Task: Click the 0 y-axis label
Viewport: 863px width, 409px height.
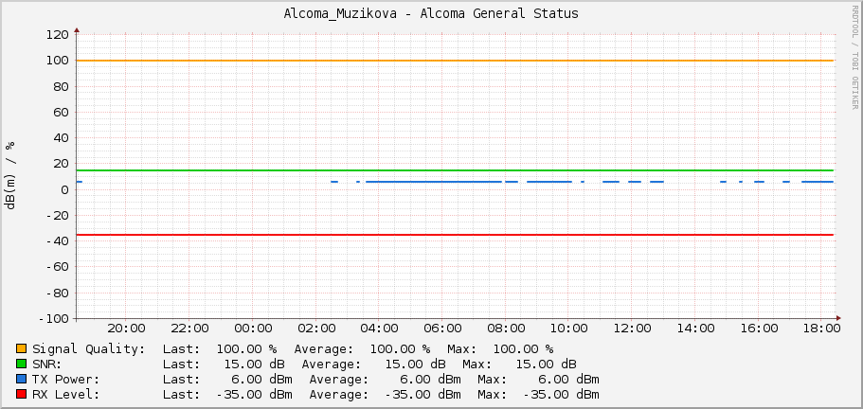Action: [65, 189]
